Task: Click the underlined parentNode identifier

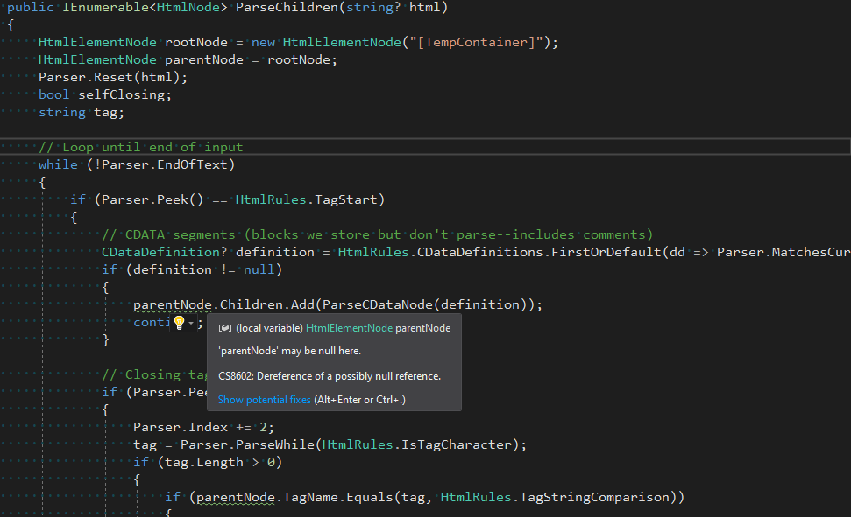Action: point(171,304)
